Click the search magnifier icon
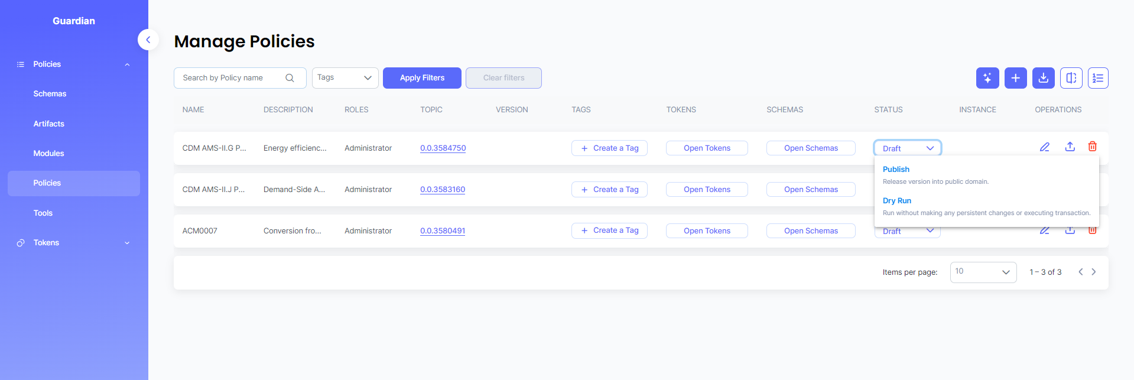Screen dimensions: 1134x380 [x=290, y=78]
